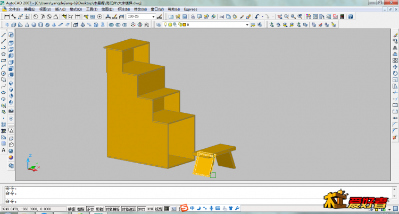Open the Layer Properties Manager
The width and height of the screenshot is (399, 214).
coord(159,25)
